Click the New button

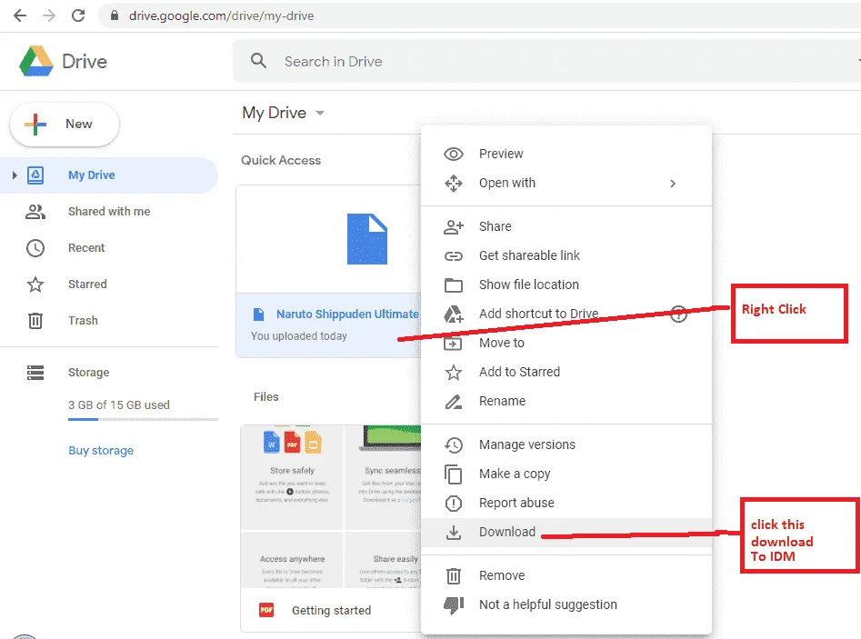65,124
